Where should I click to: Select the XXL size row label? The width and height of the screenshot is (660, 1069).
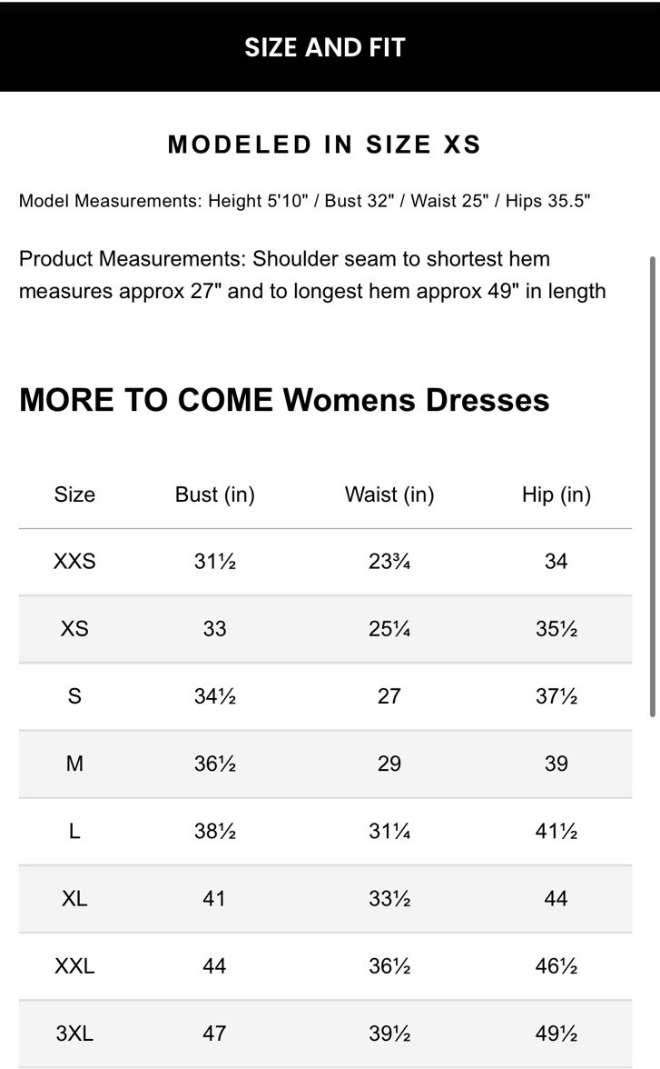click(x=74, y=965)
